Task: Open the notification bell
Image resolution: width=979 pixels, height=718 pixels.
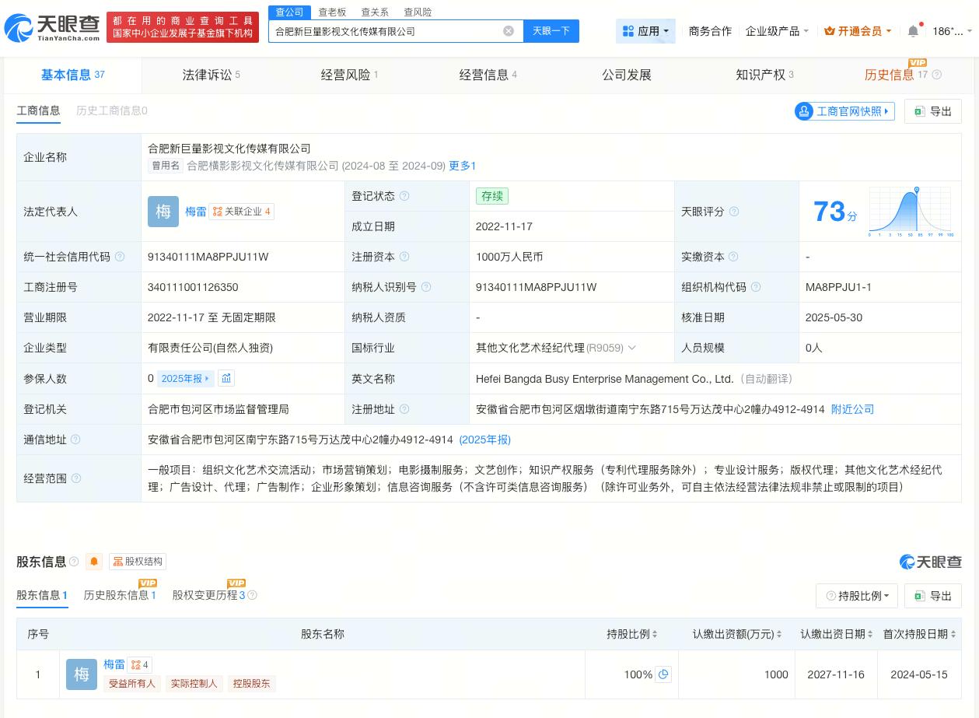Action: coord(913,31)
